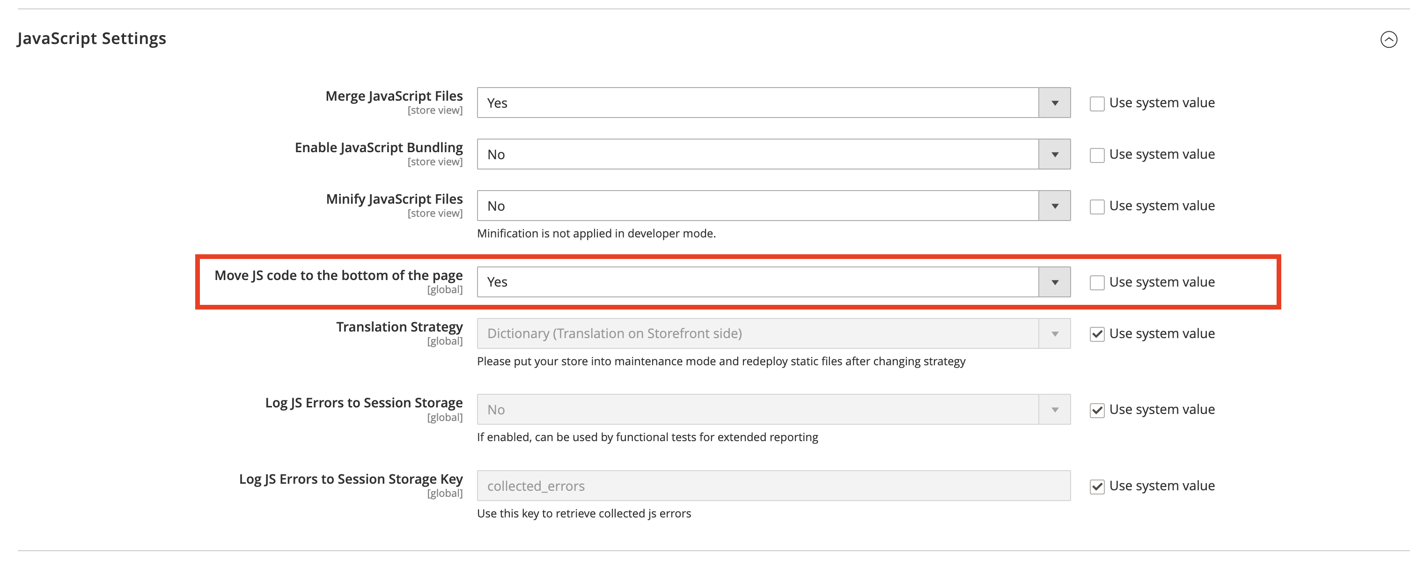Screen dimensions: 1425x561
Task: Check Use system value for Move JS code
Action: coord(1096,282)
